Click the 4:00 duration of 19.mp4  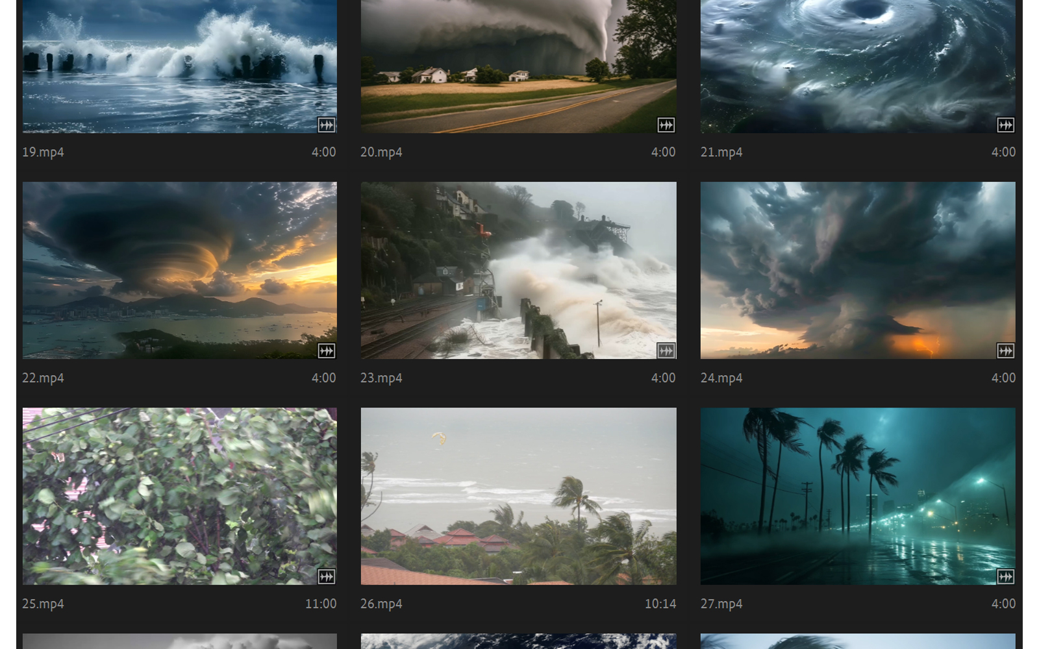tap(323, 152)
